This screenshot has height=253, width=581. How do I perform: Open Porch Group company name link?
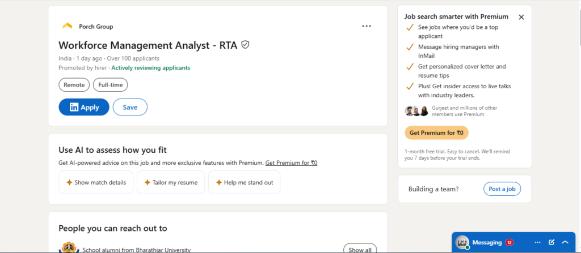point(96,27)
